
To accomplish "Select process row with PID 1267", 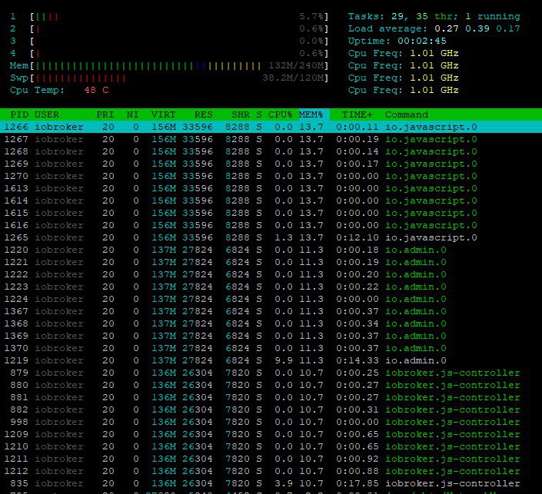I will [x=271, y=139].
